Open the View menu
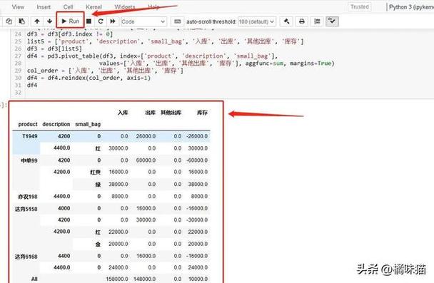 point(18,7)
